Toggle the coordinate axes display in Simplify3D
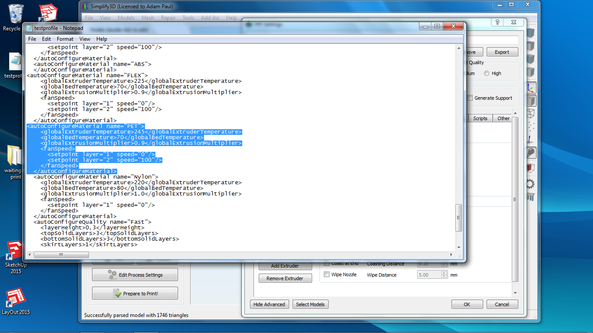 click(531, 88)
